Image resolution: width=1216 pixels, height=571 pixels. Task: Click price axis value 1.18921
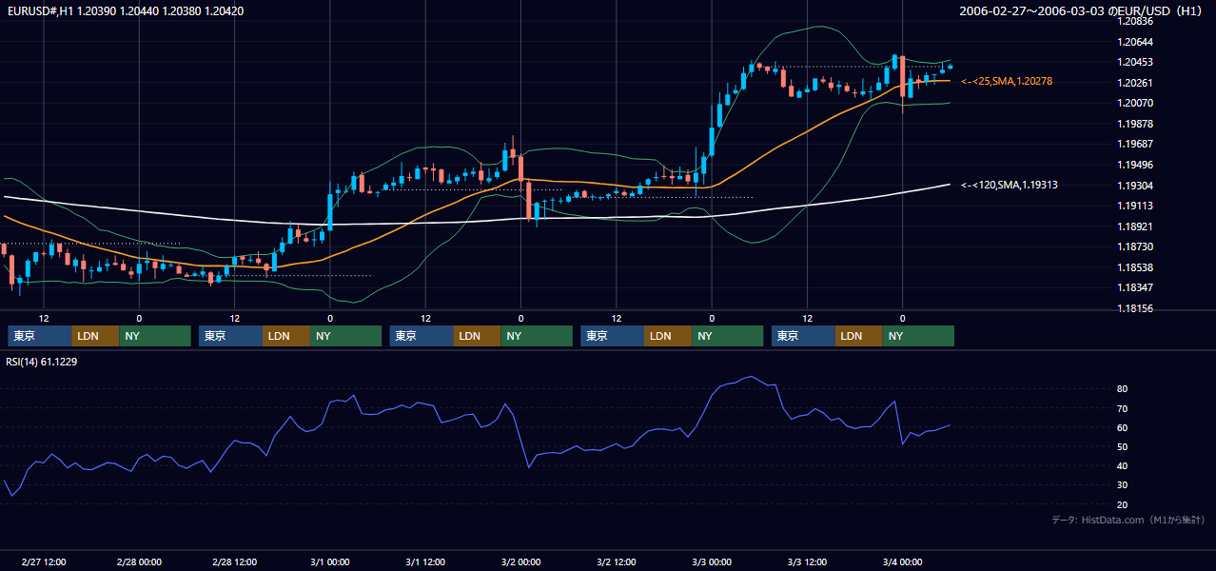pyautogui.click(x=1134, y=226)
